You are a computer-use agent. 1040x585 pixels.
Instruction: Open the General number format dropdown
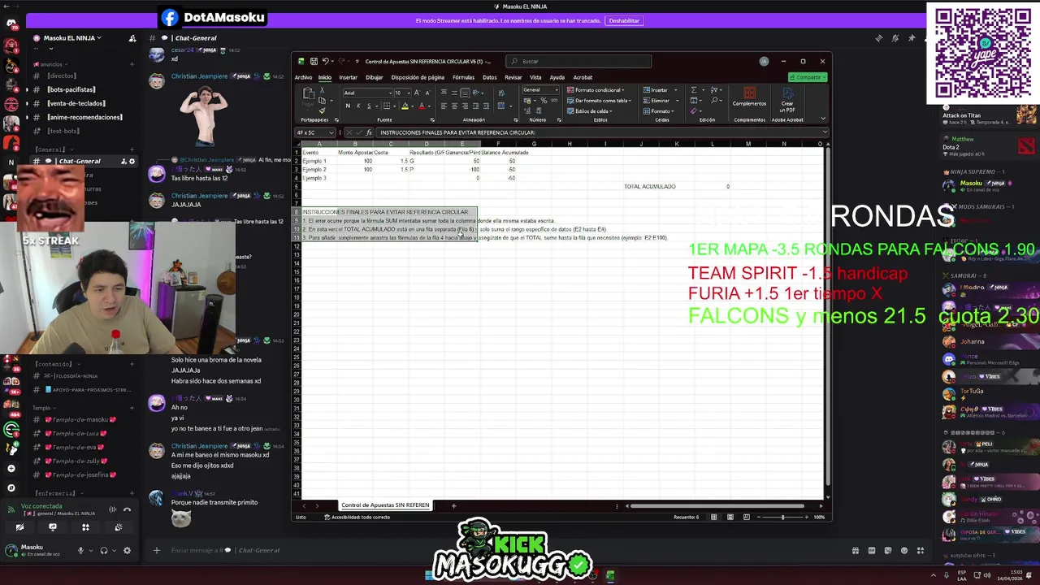tap(556, 89)
